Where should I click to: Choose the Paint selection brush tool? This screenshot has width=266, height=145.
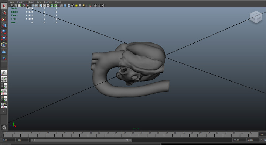4,19
